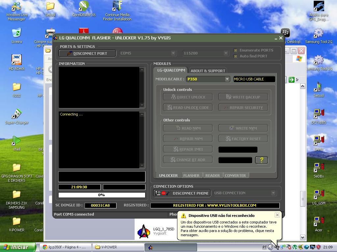Open the DCTxBB5 desktop shortcut
This screenshot has height=252, width=337.
319,117
